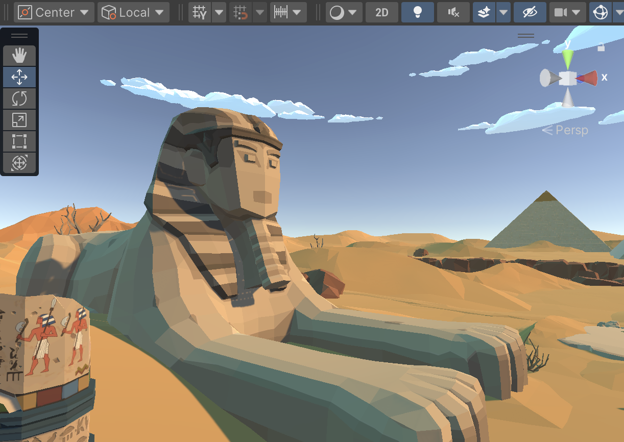Toggle gizmos sphere icon
The height and width of the screenshot is (442, 624).
click(x=599, y=12)
